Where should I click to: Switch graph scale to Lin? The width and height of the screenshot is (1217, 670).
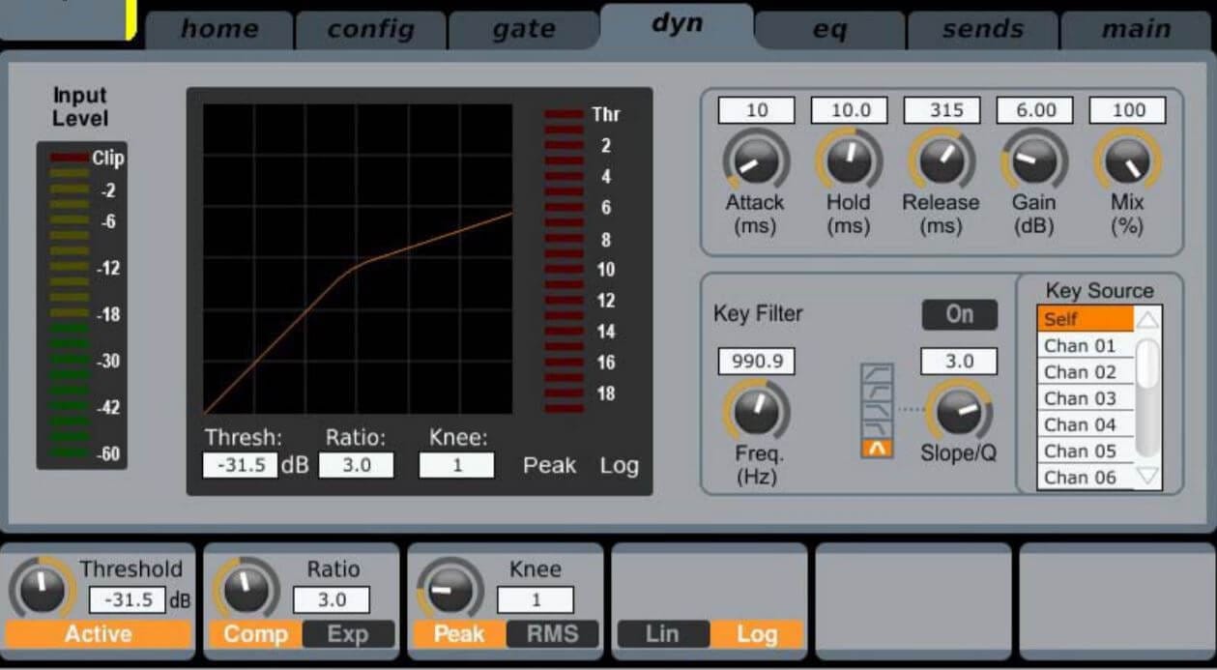point(662,634)
